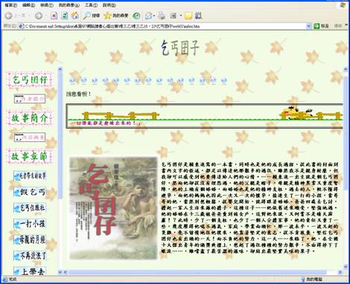Click the History icon in toolbar
This screenshot has width=350, height=284.
tap(136, 16)
